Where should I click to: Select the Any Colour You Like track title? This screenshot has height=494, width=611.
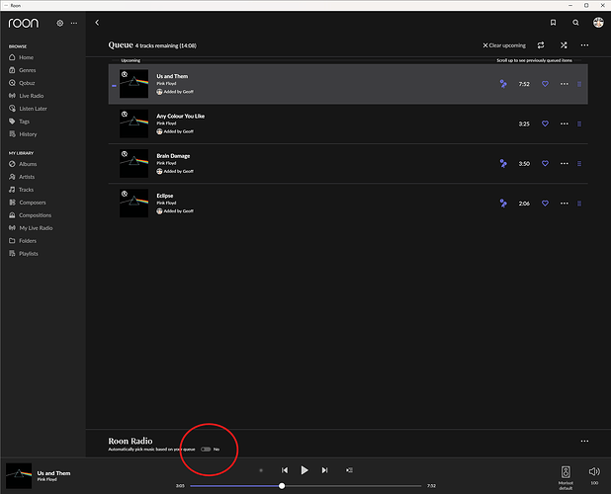click(x=180, y=116)
